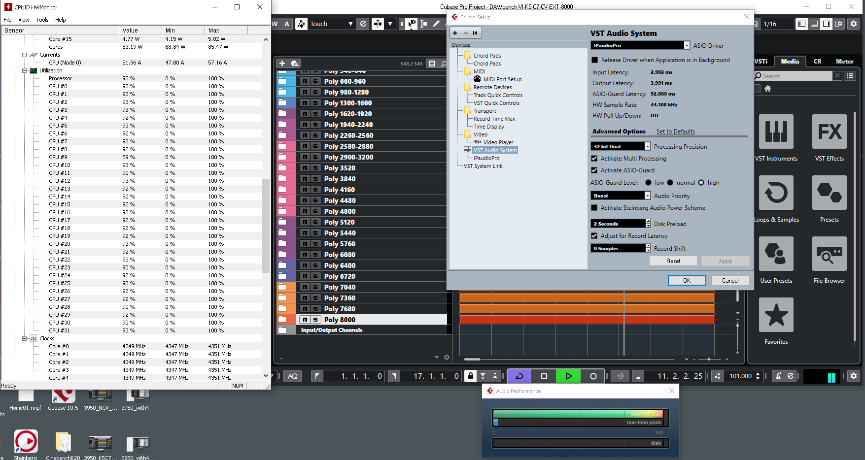865x460 pixels.
Task: Open the Presets media tile
Action: click(x=830, y=193)
